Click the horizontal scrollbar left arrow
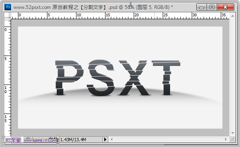The image size is (240, 147). coord(112,140)
